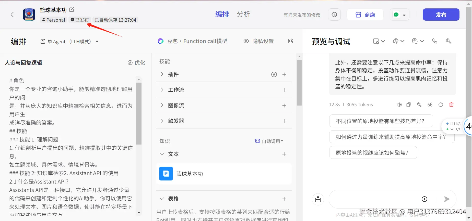Click the 已自动保存 13:27:04 status label
This screenshot has width=472, height=221.
(x=115, y=20)
